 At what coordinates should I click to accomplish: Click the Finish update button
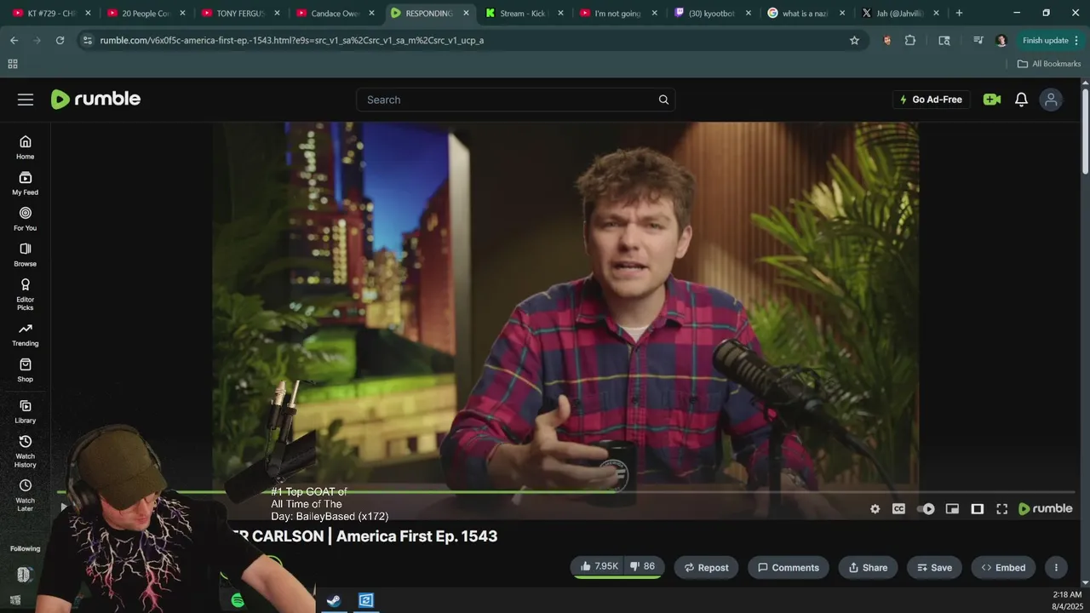[x=1052, y=40]
